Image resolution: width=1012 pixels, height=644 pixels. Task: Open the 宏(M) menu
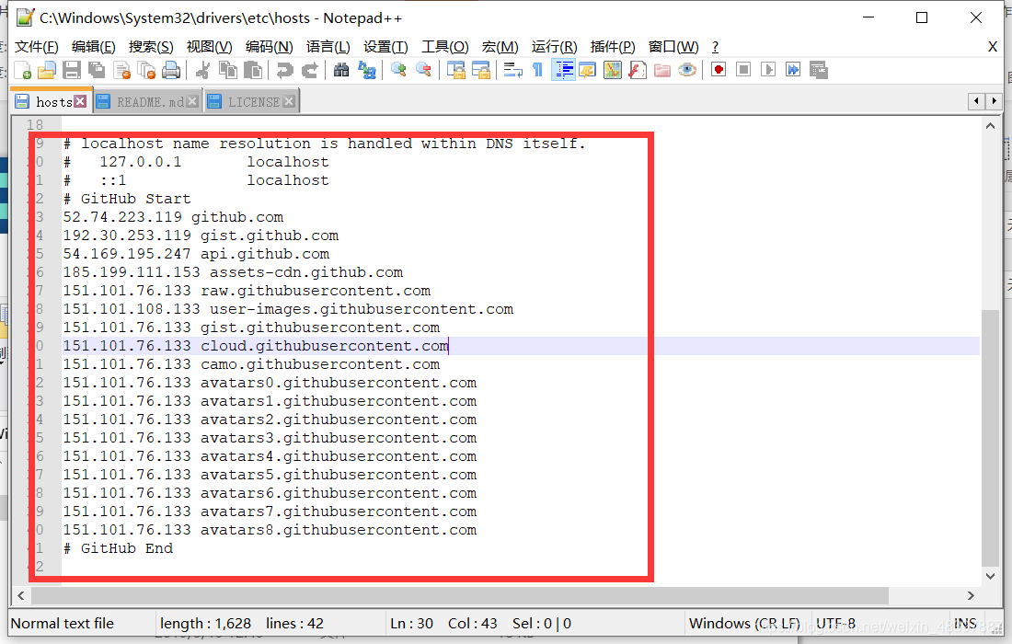(x=500, y=47)
